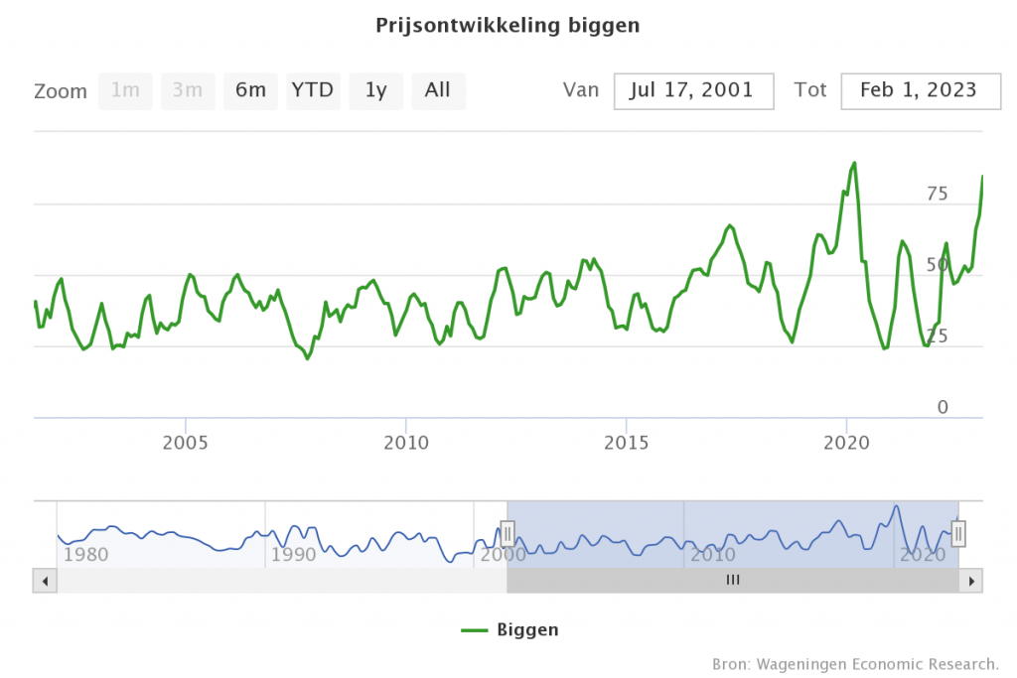Image resolution: width=1017 pixels, height=678 pixels.
Task: Click the navigator's right range handle
Action: (x=958, y=534)
